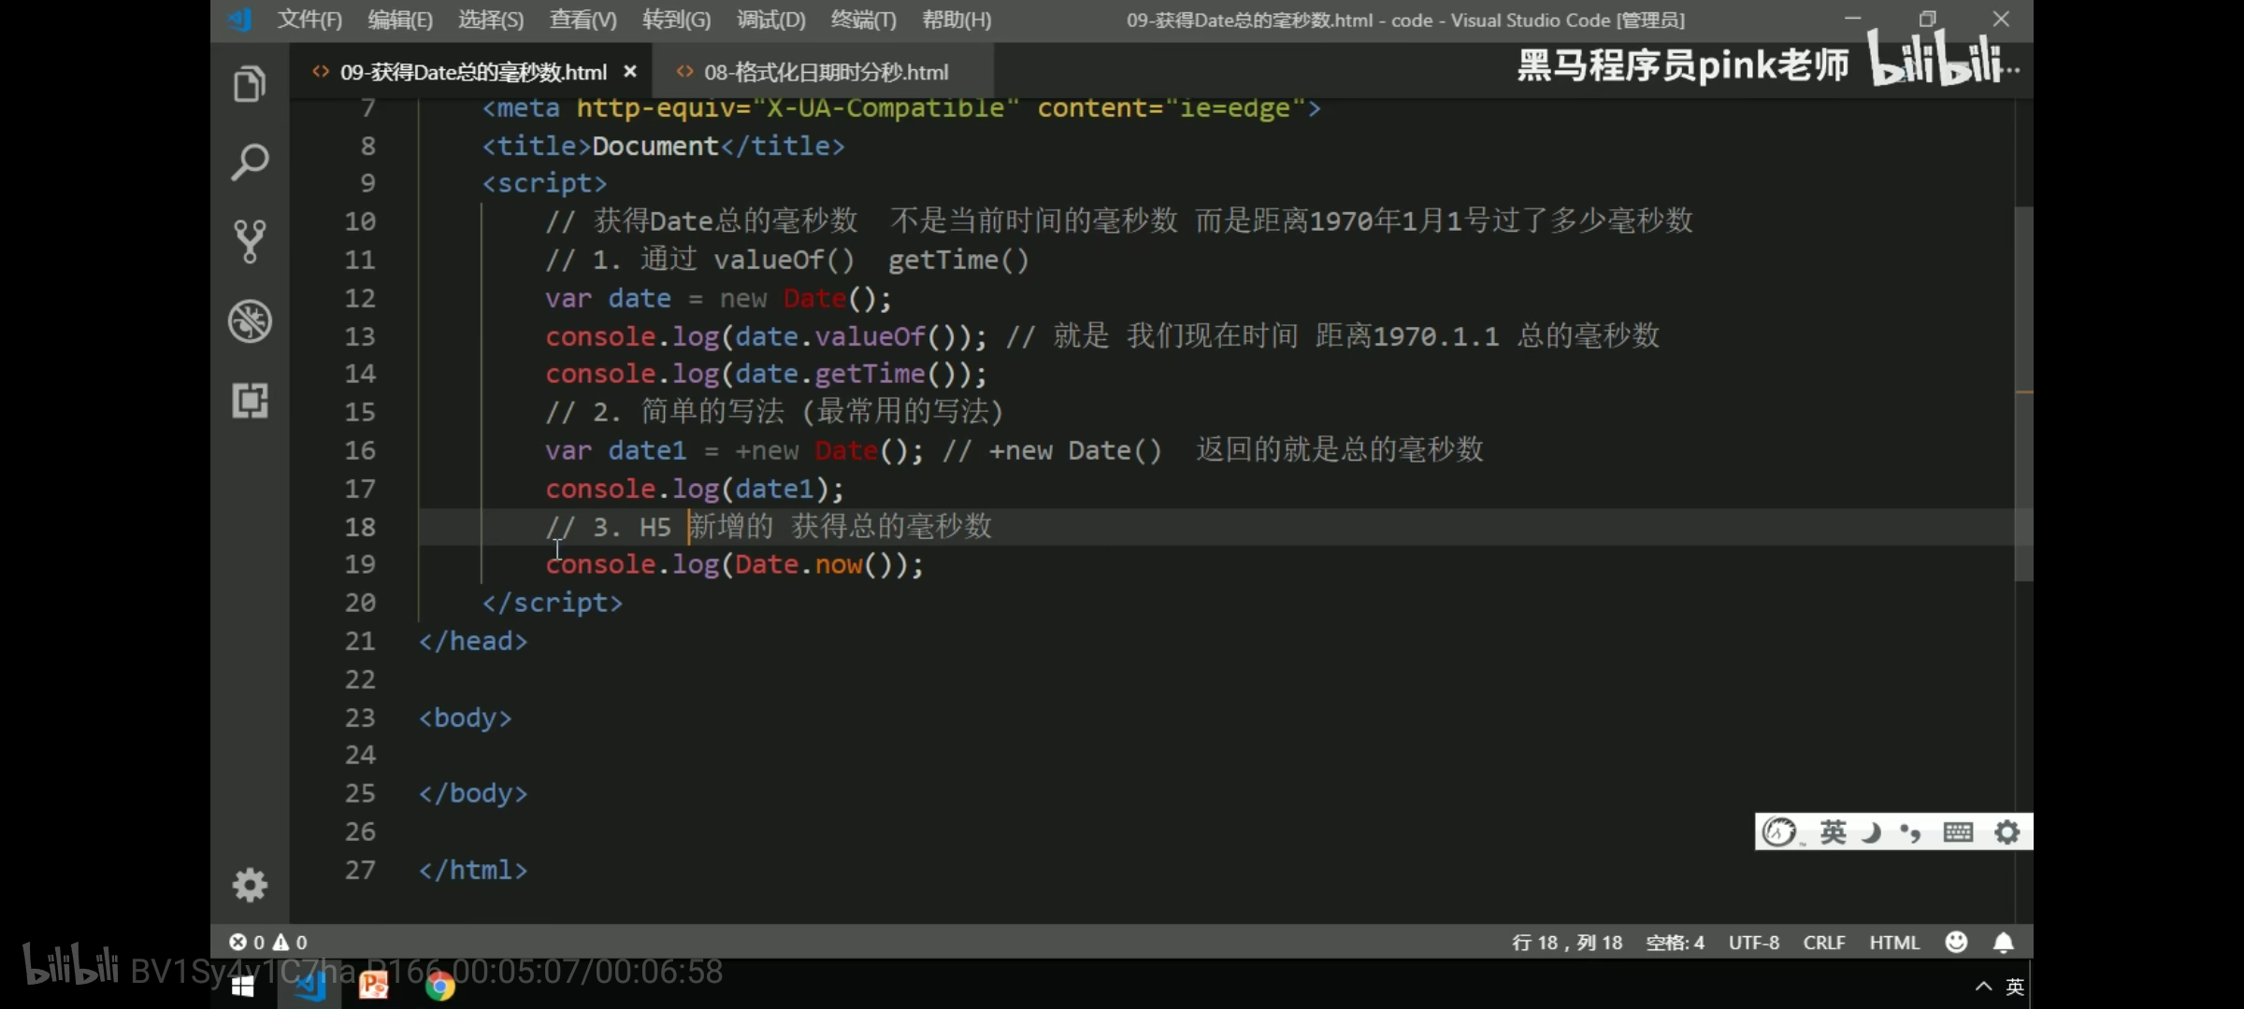The image size is (2244, 1009).
Task: Toggle IME punctuation style icon
Action: tap(1910, 831)
